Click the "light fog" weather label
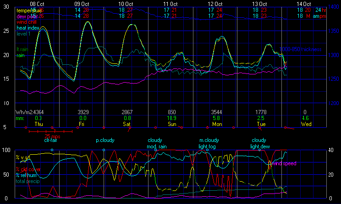The width and height of the screenshot is (341, 204). pos(207,146)
